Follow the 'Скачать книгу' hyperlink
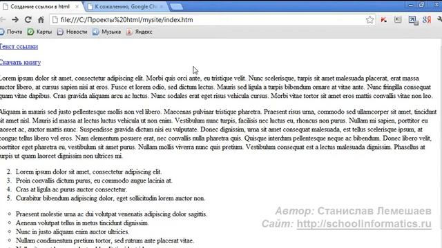Screen dimensions: 442x248 pos(20,62)
